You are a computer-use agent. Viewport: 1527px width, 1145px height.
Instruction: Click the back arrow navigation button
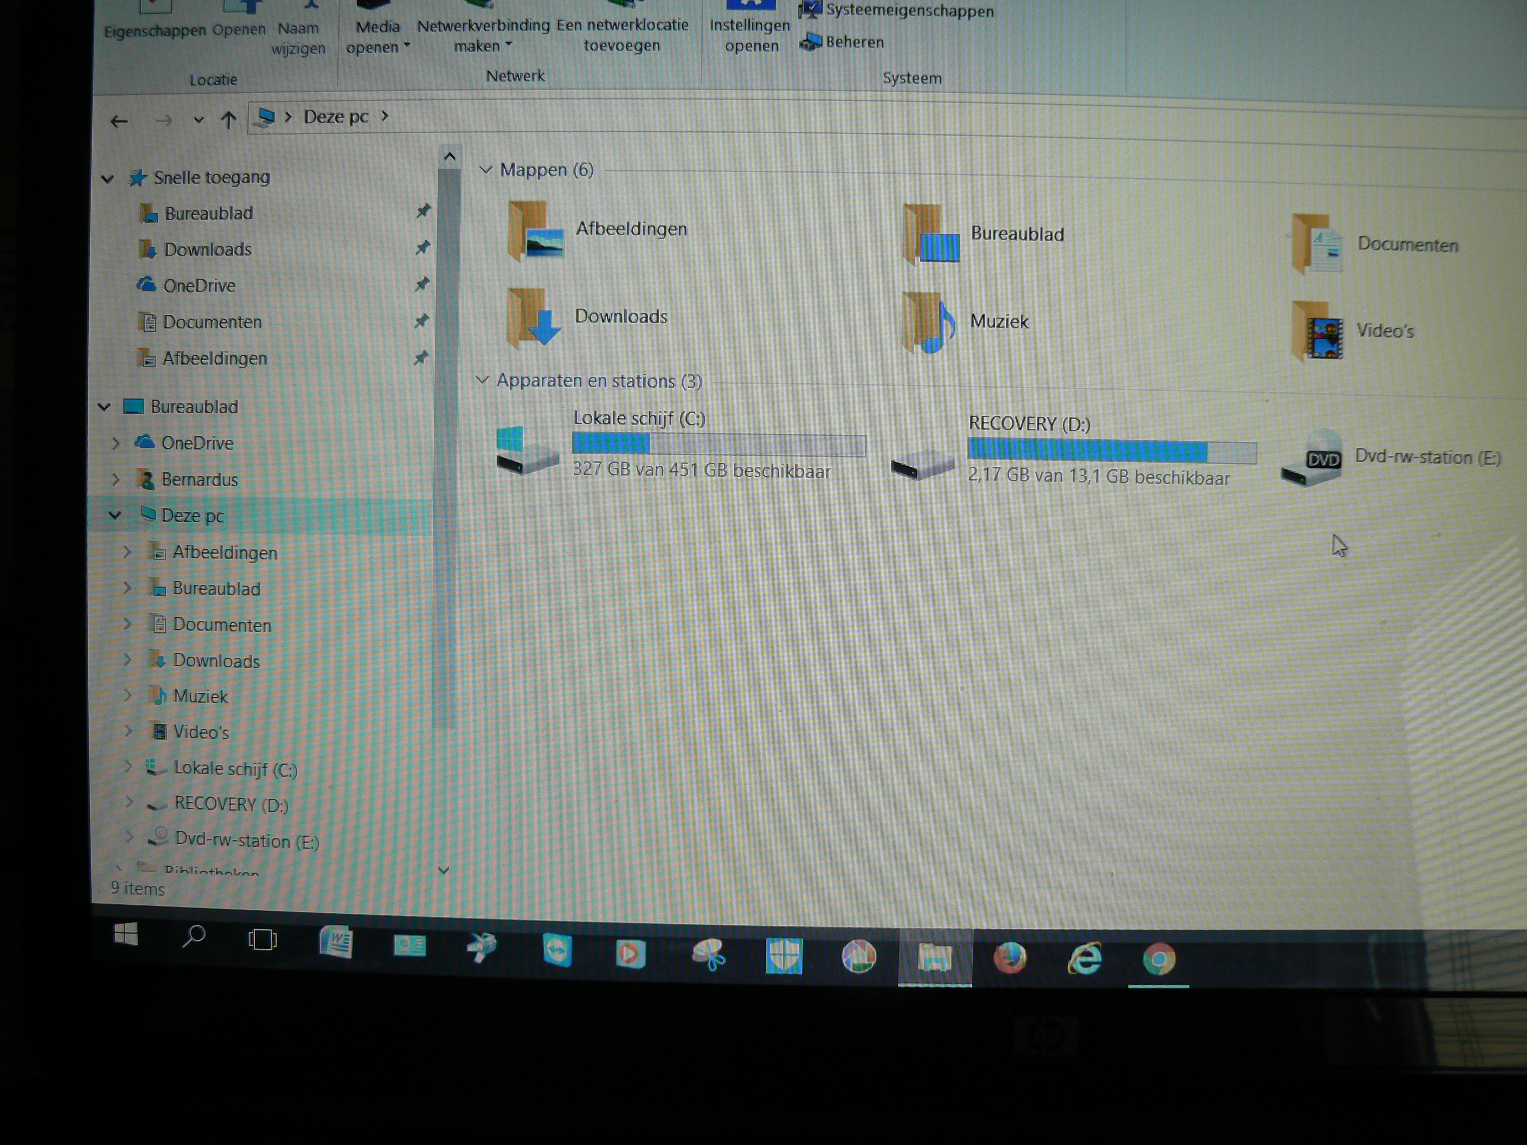119,122
